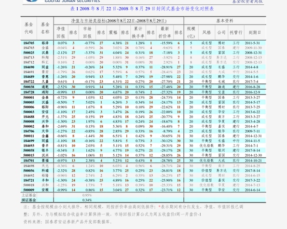
Task: Click the 最新折价率 column header
Action: (x=164, y=32)
